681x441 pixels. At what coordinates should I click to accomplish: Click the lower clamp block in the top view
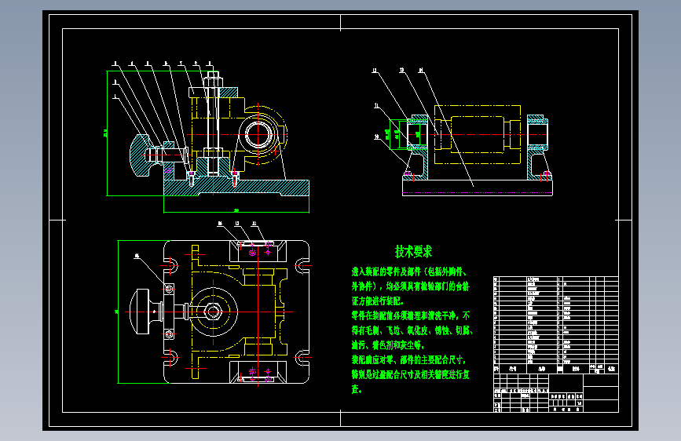pos(258,372)
